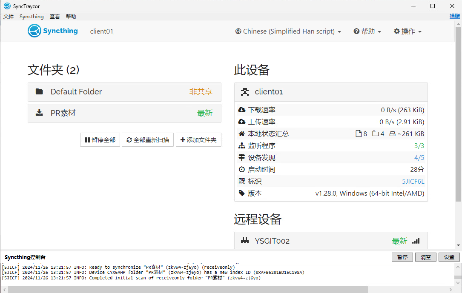Click the 版本 tag icon
This screenshot has height=293, width=462.
(241, 193)
